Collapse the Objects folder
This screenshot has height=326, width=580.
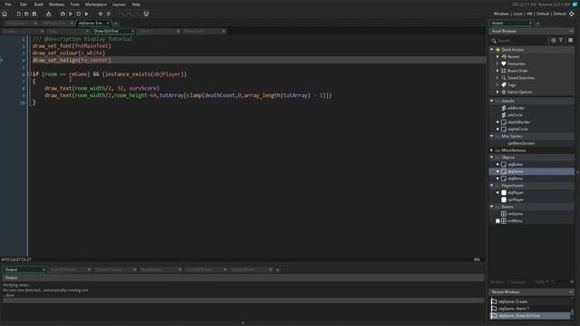point(491,157)
